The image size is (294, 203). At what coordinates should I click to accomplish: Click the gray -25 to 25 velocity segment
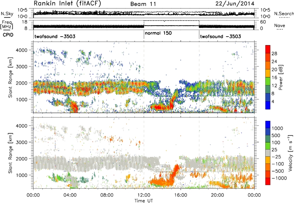tap(268, 153)
